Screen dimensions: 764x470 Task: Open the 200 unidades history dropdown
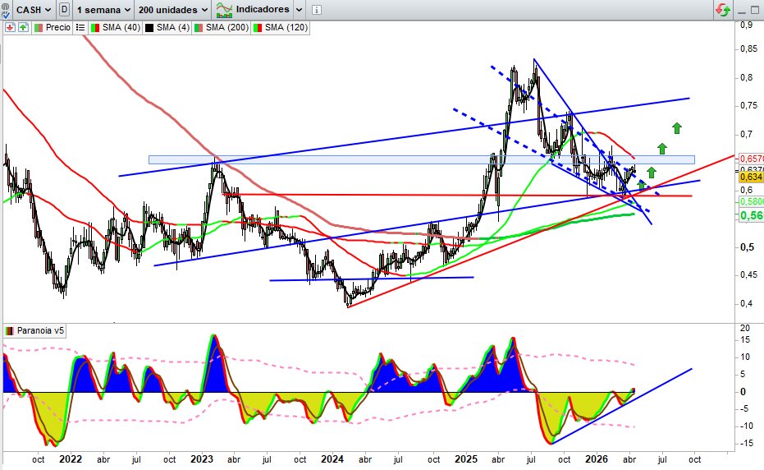click(x=172, y=10)
